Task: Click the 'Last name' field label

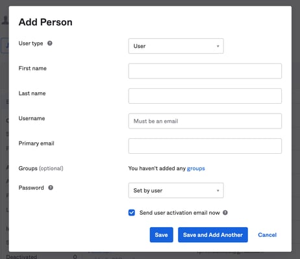Action: point(32,93)
